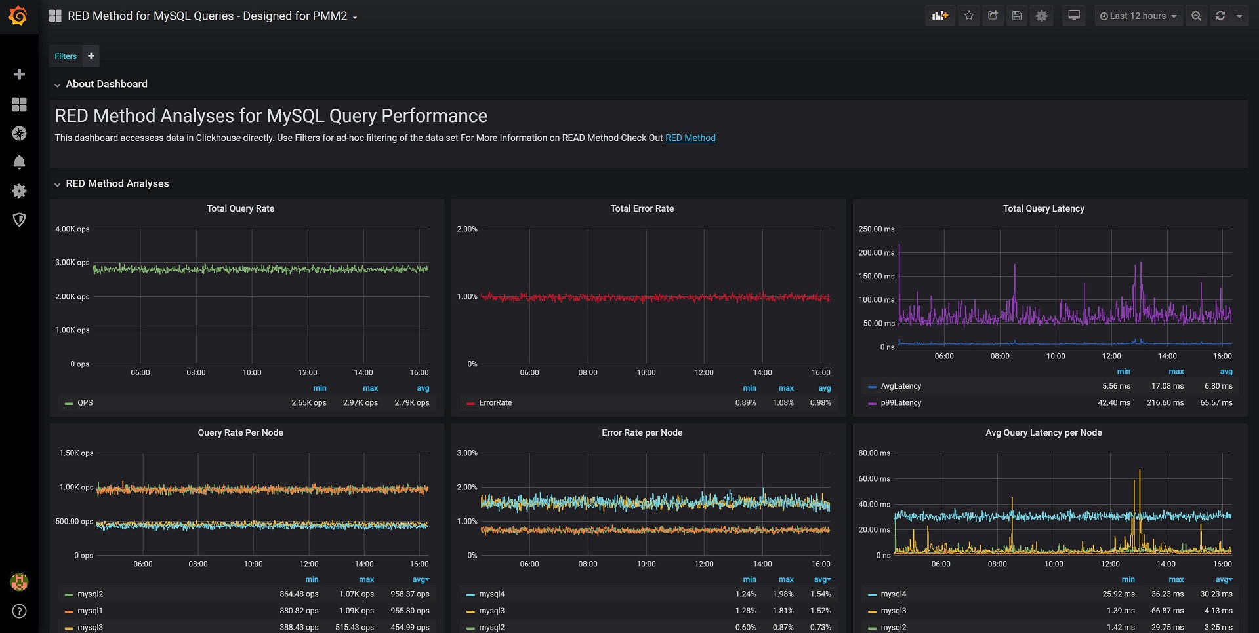Open dashboard settings gear in top bar
The width and height of the screenshot is (1259, 633).
click(x=1042, y=16)
